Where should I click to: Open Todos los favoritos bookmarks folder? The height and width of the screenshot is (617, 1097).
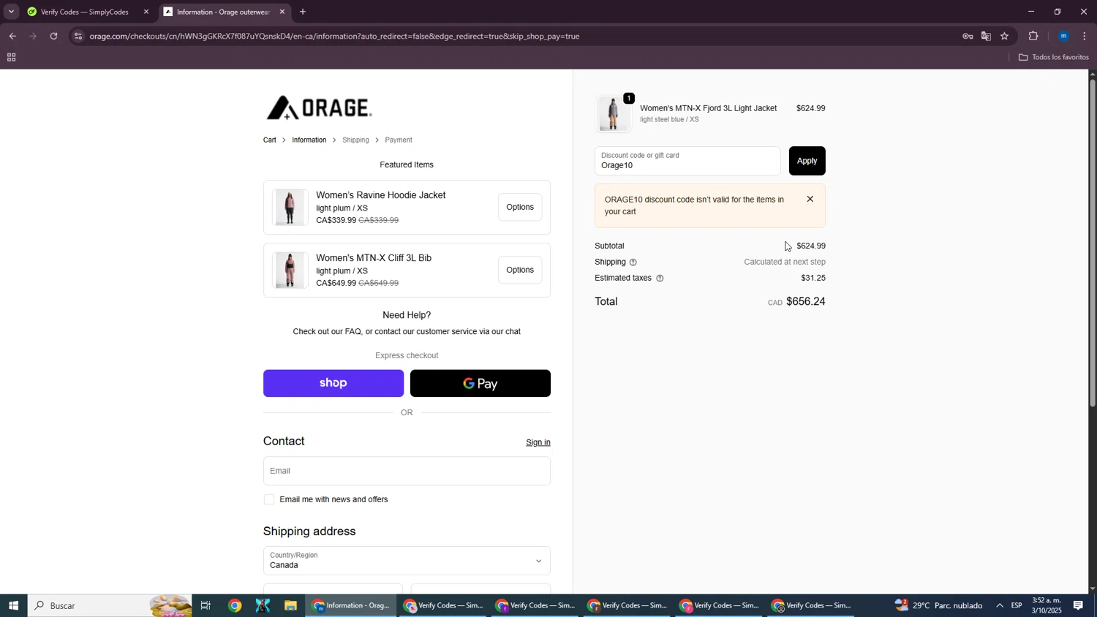point(1053,58)
